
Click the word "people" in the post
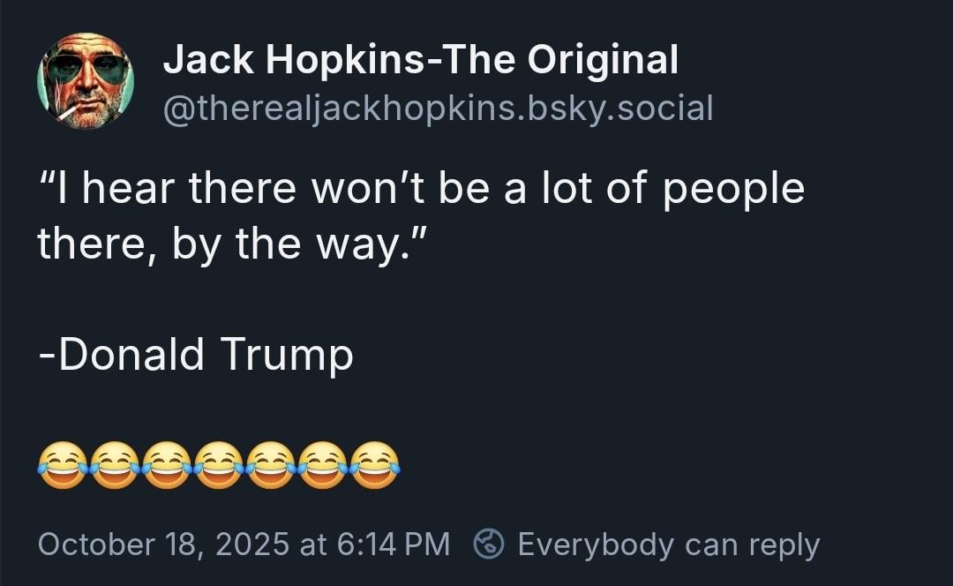(733, 190)
